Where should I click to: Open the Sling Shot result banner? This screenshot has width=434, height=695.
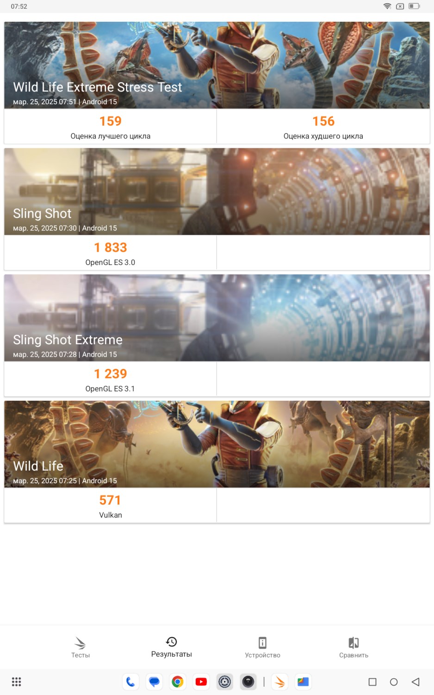point(217,191)
